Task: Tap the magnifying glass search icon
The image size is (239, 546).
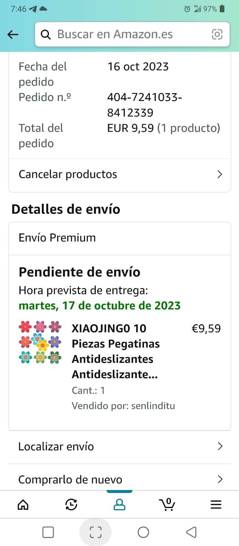Action: pos(46,34)
